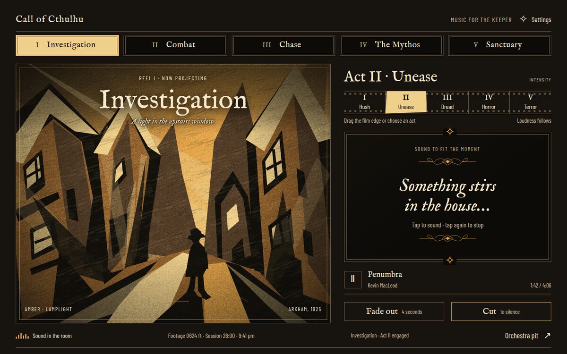Click the Call of Cthulhu title

tap(50, 19)
